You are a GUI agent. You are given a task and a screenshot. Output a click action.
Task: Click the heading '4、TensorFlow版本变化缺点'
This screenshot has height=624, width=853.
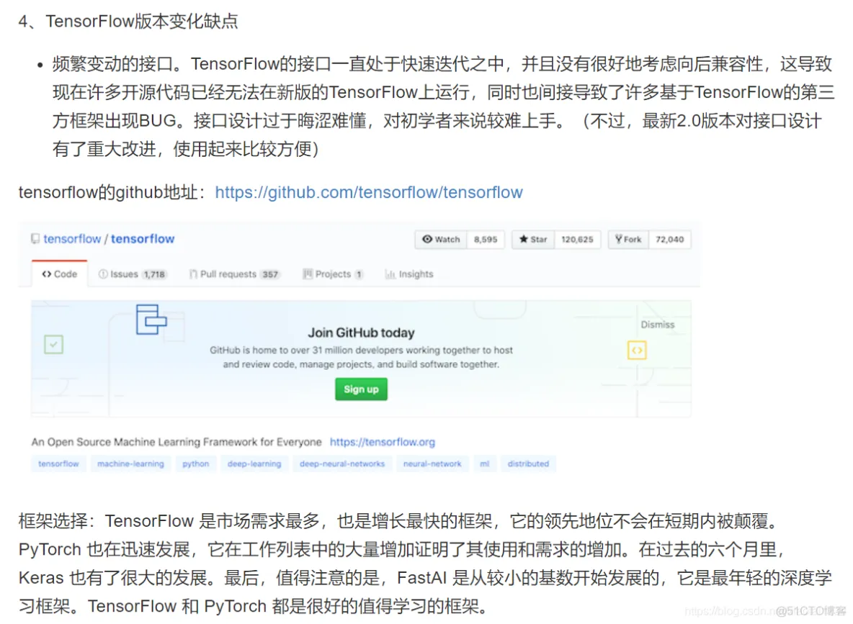(x=128, y=21)
